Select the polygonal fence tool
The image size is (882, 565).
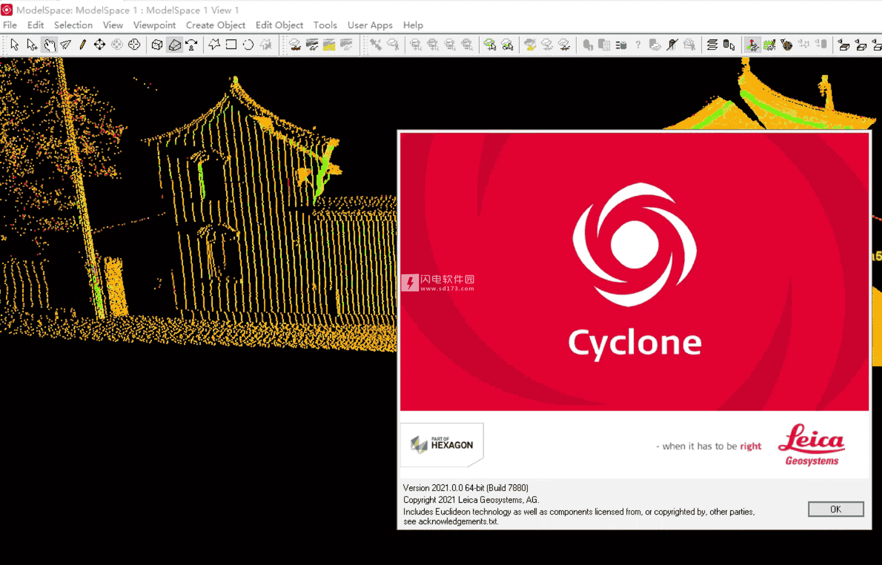[x=214, y=45]
